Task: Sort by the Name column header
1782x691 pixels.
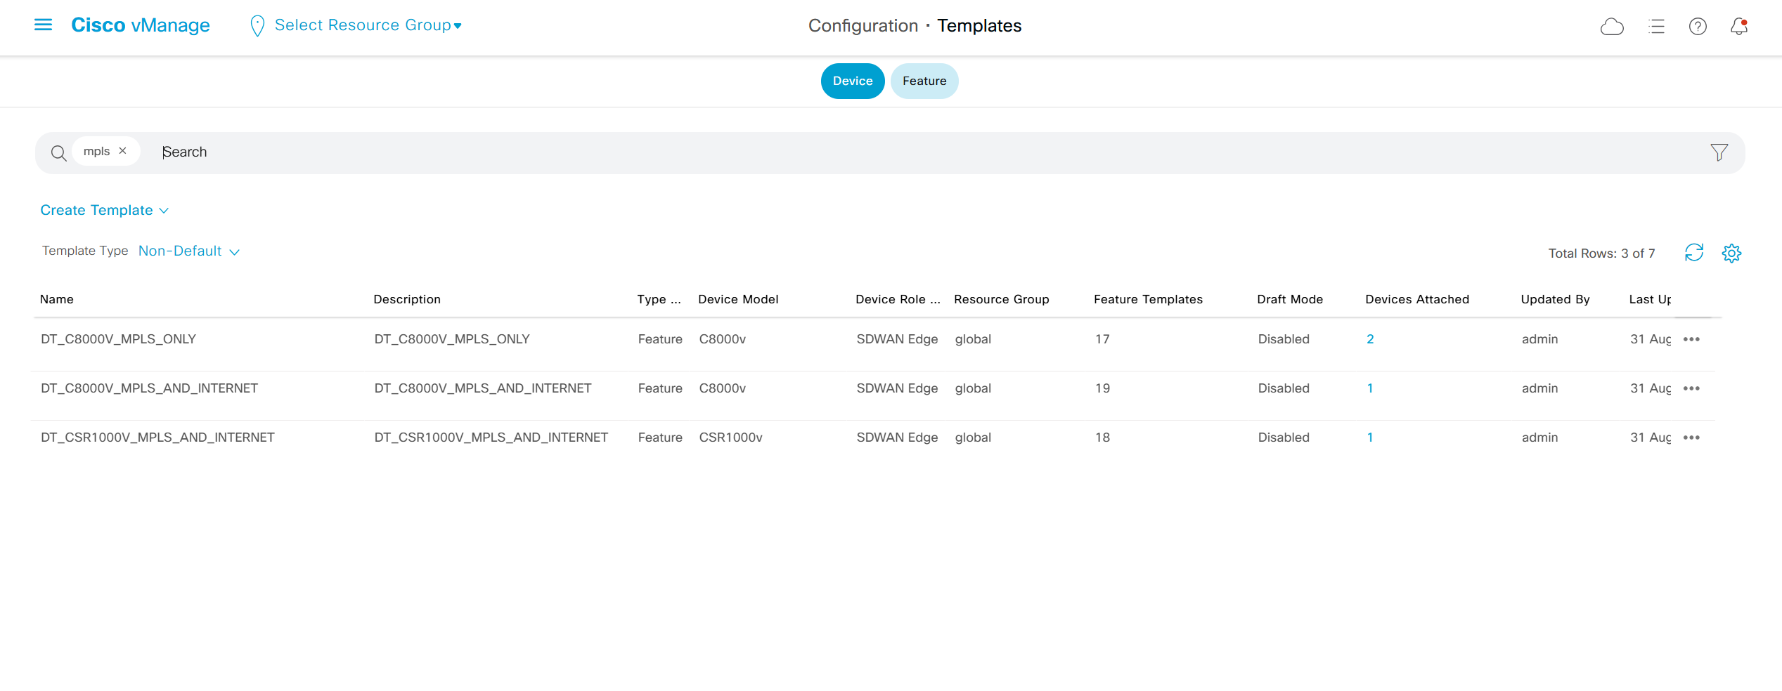Action: 57,299
